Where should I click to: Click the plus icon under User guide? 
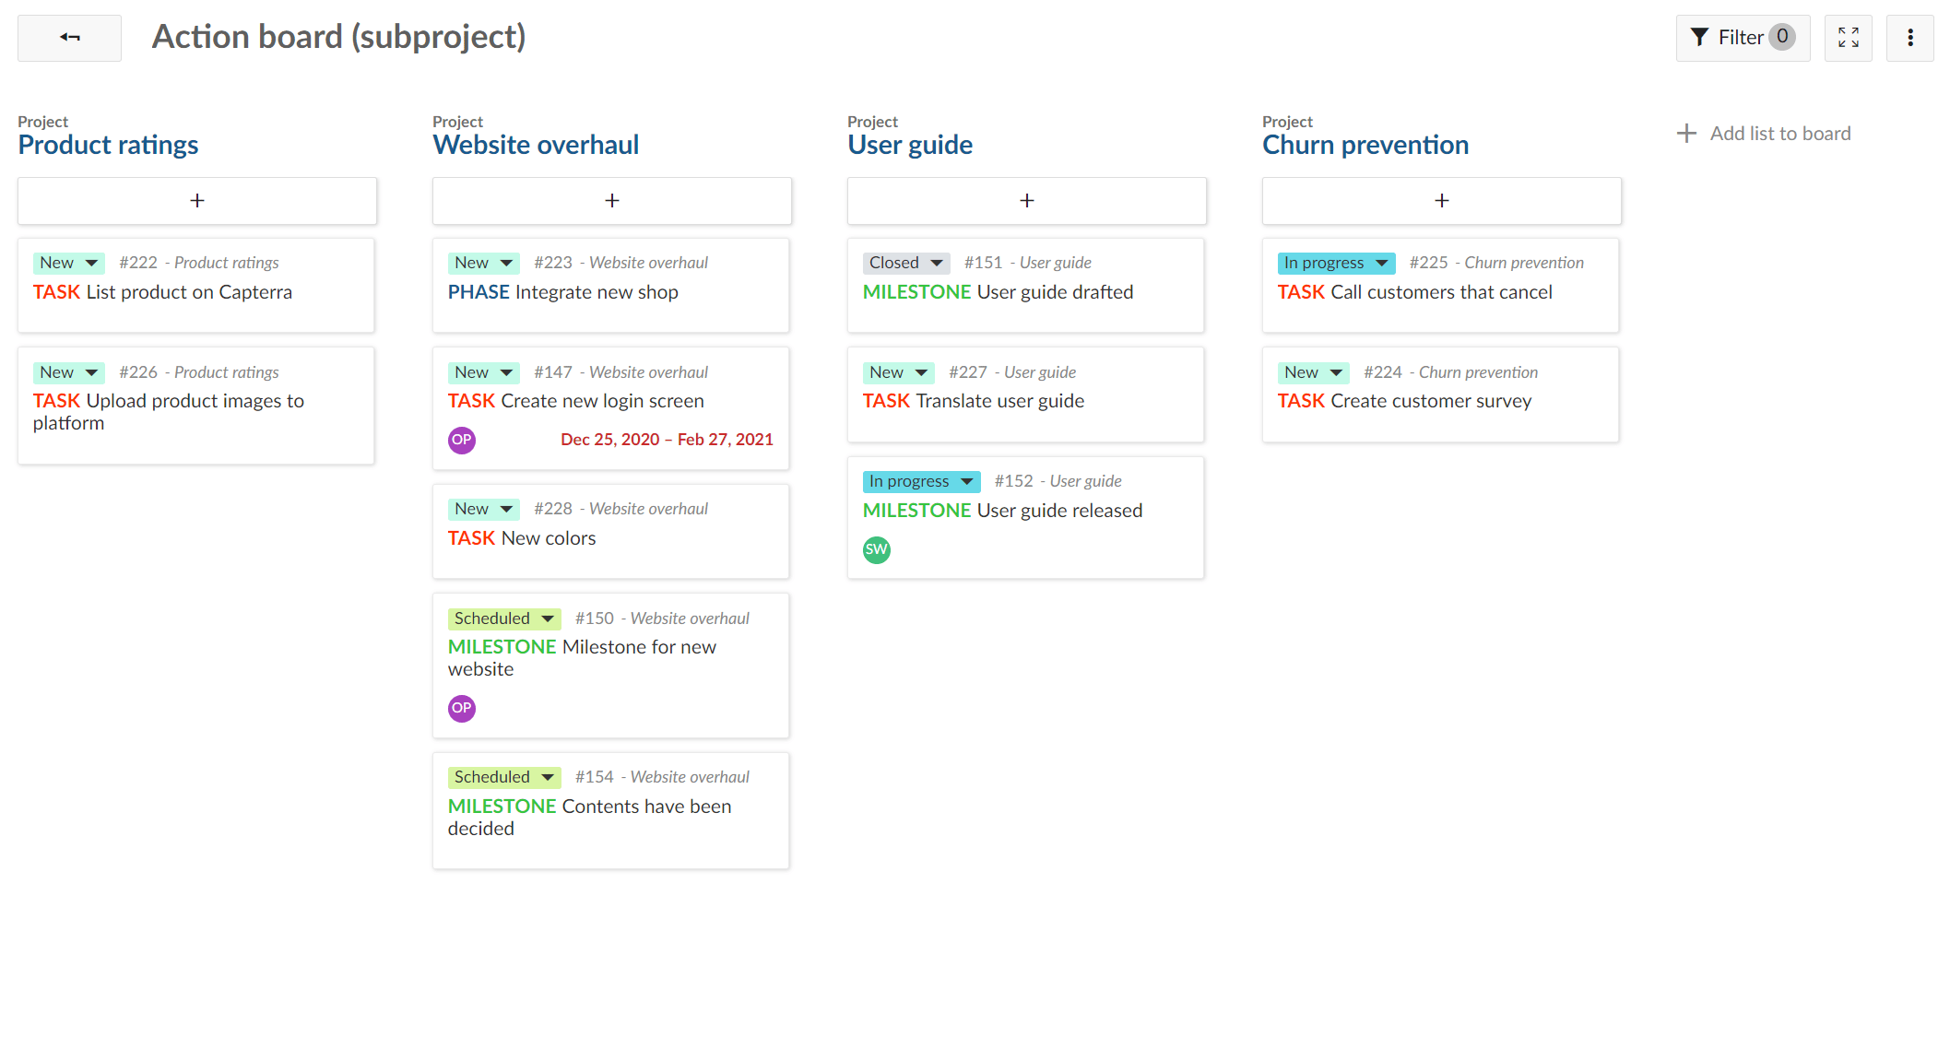(1026, 200)
